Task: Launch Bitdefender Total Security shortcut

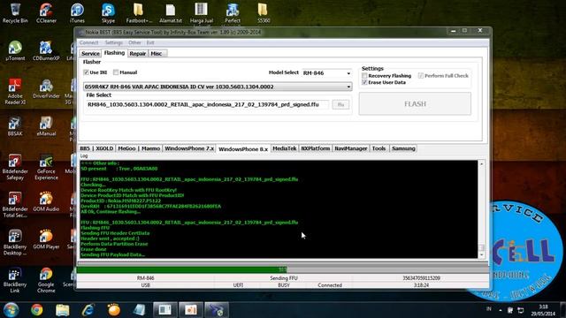Action: [x=15, y=205]
